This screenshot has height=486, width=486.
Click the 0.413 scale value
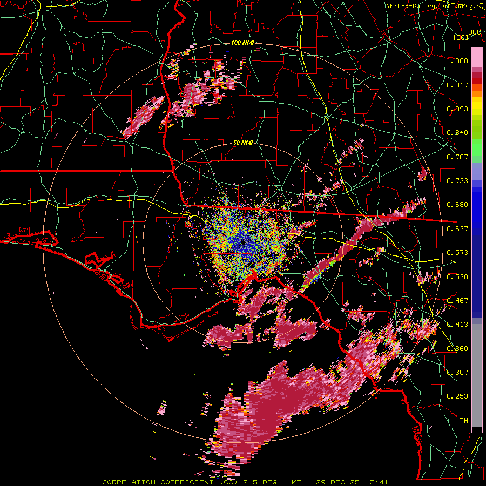click(x=457, y=325)
